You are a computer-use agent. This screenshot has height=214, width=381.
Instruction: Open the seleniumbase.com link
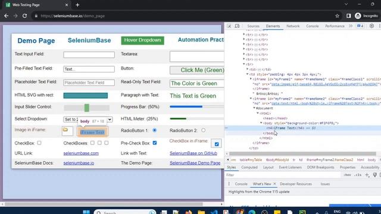81,153
